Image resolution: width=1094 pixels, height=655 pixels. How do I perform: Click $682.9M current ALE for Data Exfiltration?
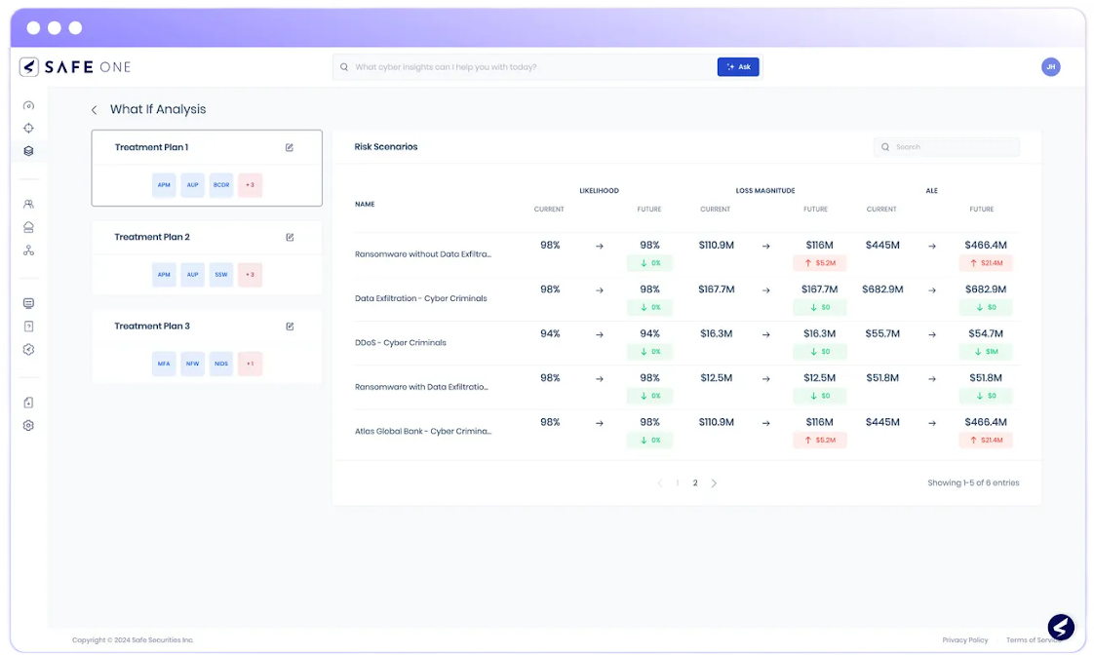(882, 289)
